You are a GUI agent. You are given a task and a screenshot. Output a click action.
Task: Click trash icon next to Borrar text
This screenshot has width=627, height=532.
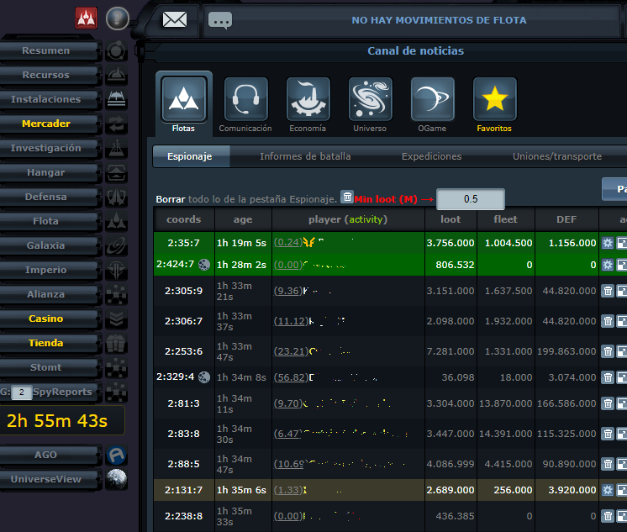click(347, 198)
